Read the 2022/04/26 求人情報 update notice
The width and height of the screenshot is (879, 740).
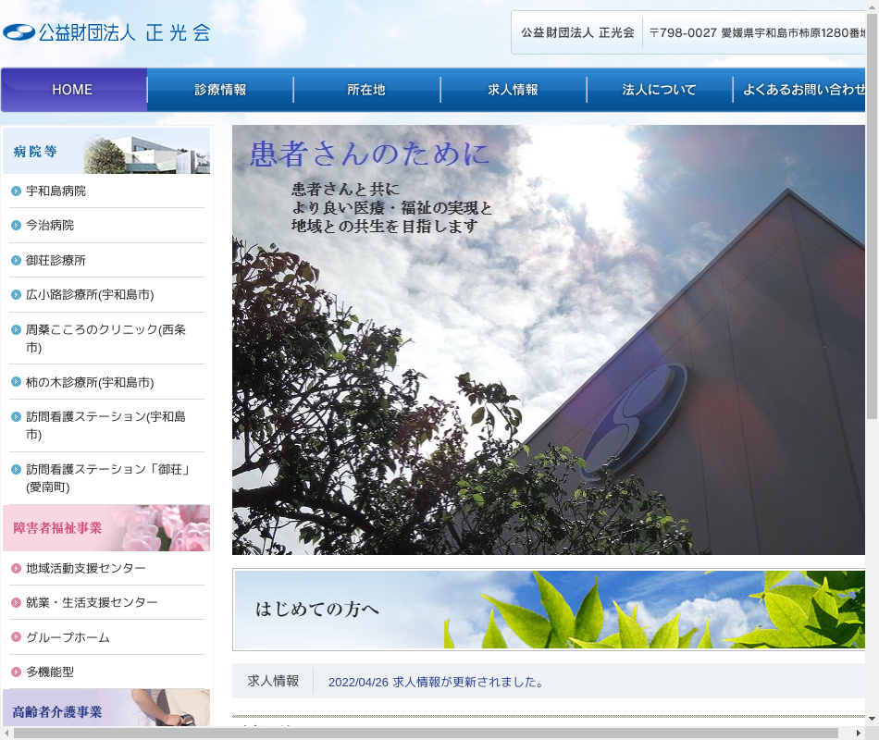(435, 683)
